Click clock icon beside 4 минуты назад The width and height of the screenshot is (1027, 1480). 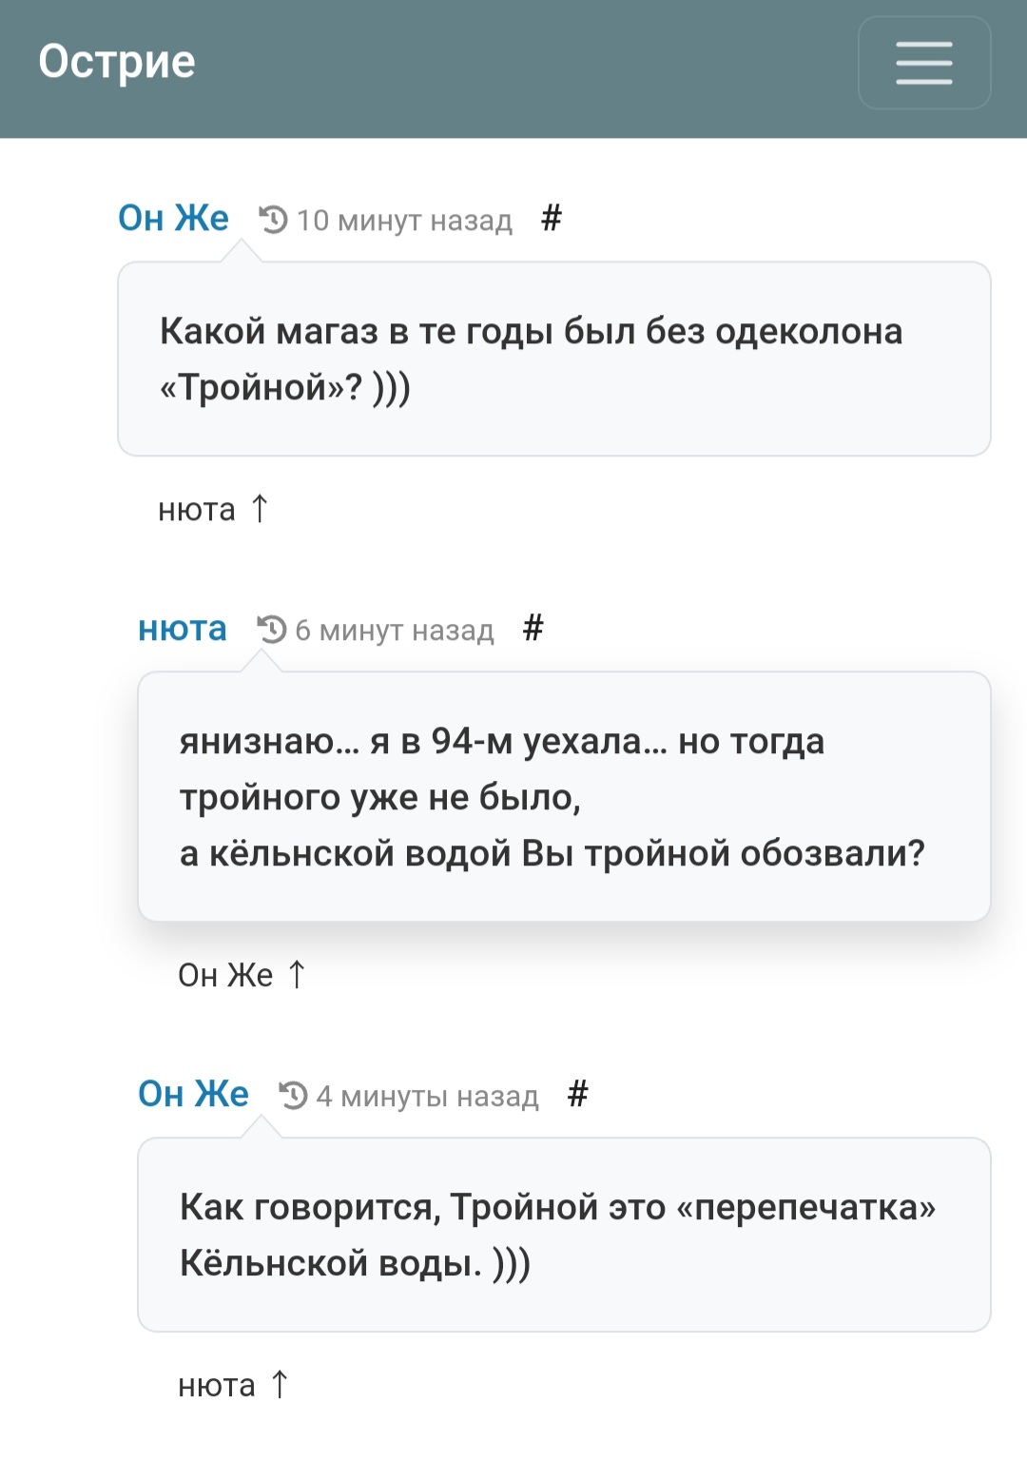[x=293, y=1096]
